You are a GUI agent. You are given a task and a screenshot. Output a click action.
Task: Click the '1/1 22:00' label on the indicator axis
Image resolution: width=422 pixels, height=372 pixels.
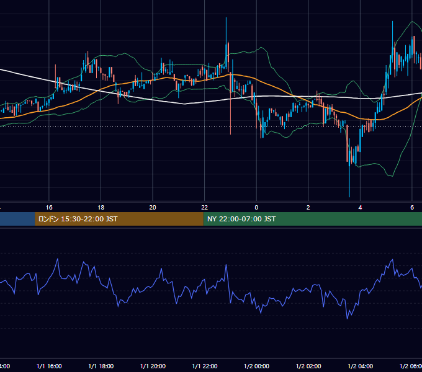click(x=205, y=366)
